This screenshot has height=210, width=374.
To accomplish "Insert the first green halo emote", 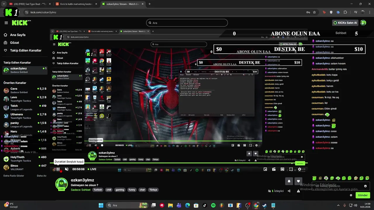I will point(314,178).
